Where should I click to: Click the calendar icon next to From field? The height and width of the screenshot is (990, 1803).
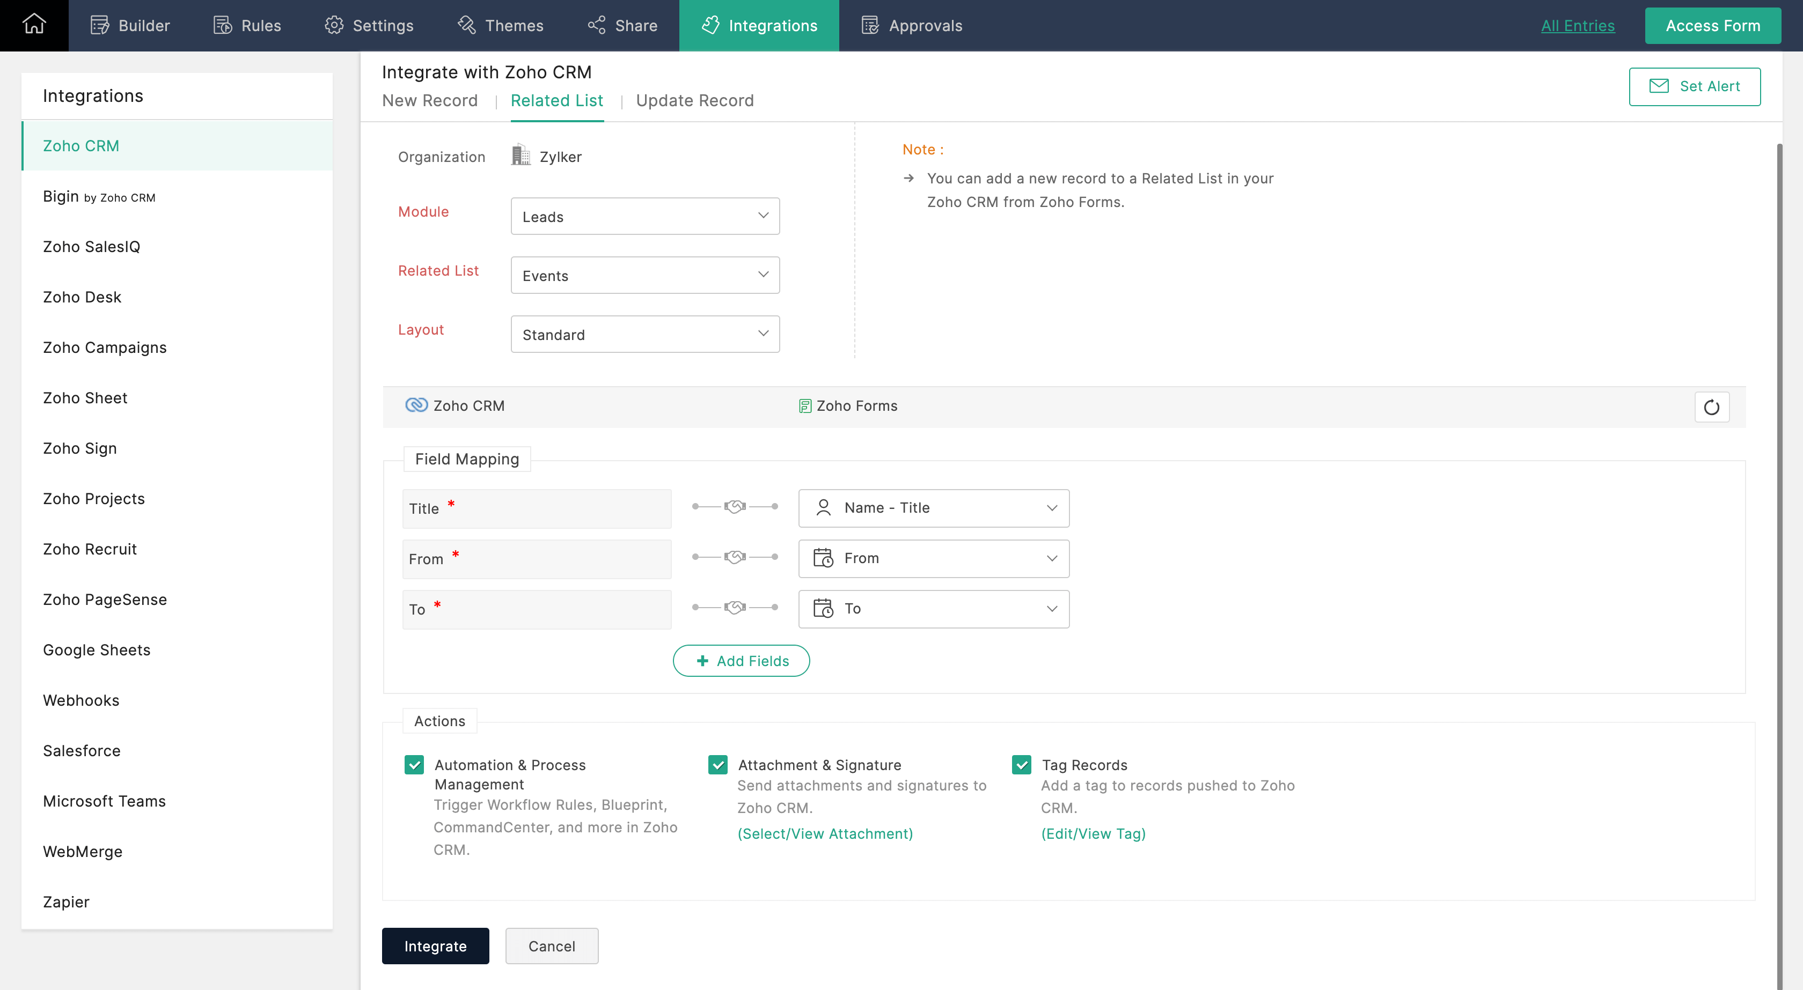point(824,557)
